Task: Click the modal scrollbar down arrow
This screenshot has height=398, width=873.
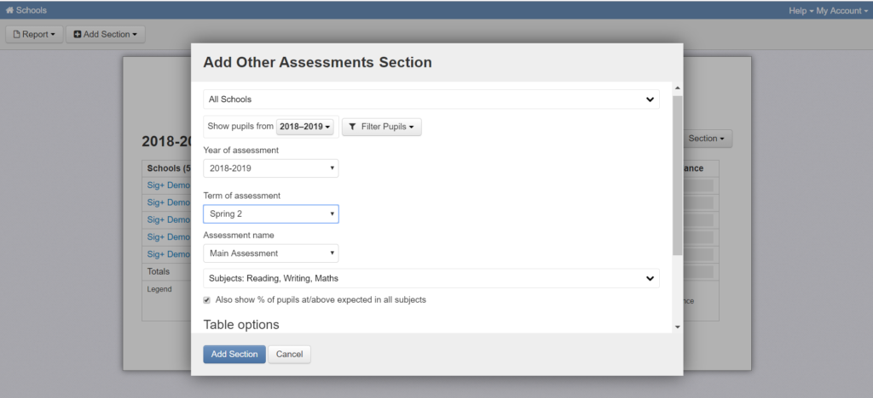Action: click(678, 327)
